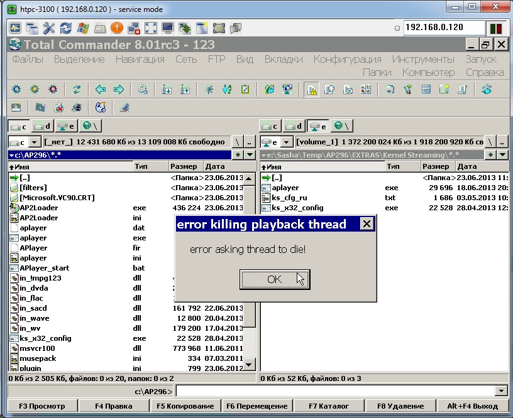Viewport: 513px width, 418px height.
Task: Click the fullscreen four-arrows icon
Action: coord(150,28)
